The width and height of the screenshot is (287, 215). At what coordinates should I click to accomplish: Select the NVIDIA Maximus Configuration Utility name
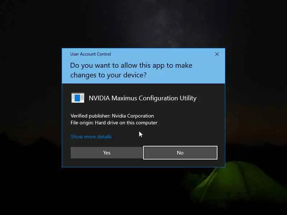[142, 98]
